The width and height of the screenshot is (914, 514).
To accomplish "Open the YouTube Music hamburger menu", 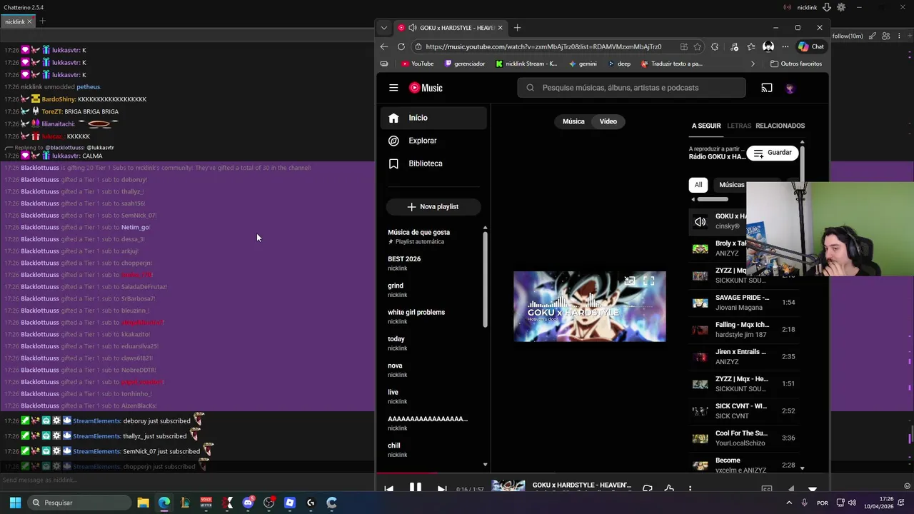I will pos(393,88).
